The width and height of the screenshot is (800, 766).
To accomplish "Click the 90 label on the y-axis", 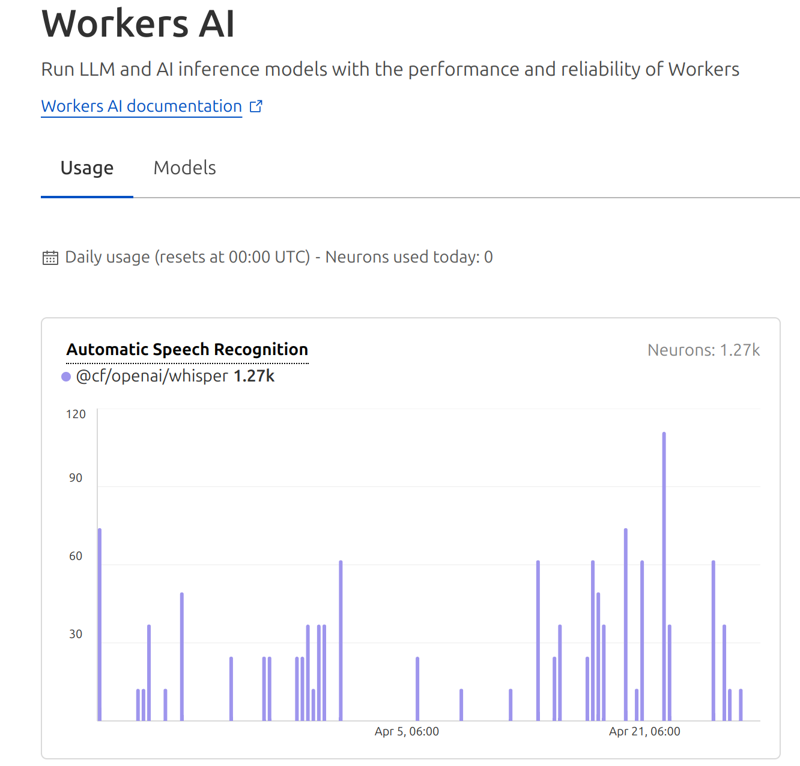I will [76, 478].
